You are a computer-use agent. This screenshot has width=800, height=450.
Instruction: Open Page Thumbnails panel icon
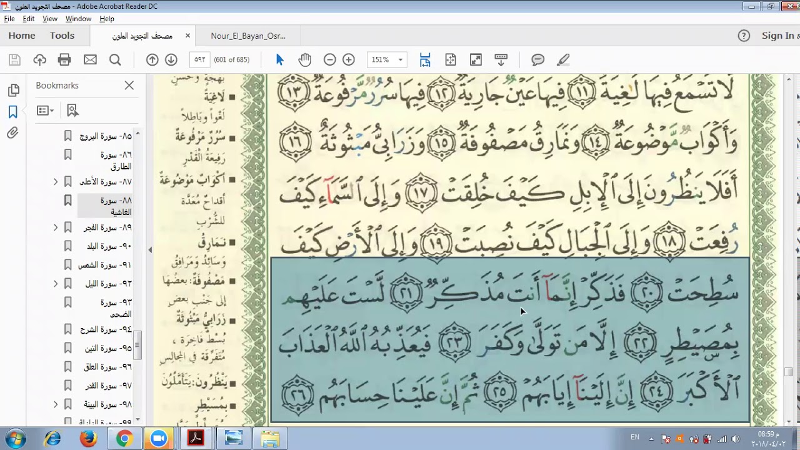click(x=13, y=91)
